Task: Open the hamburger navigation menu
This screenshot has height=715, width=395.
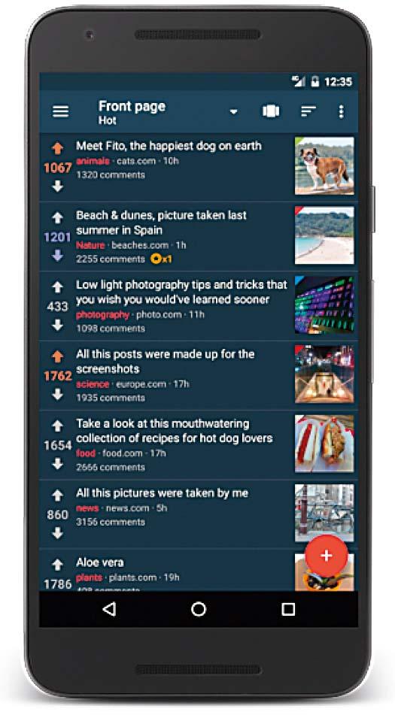Action: [x=61, y=112]
